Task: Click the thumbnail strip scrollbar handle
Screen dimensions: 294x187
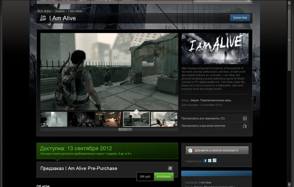Action: pyautogui.click(x=125, y=129)
